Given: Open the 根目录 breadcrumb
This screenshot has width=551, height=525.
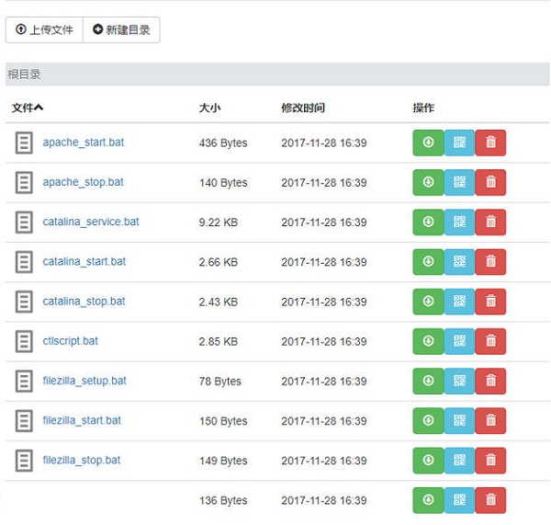Looking at the screenshot, I should 24,74.
